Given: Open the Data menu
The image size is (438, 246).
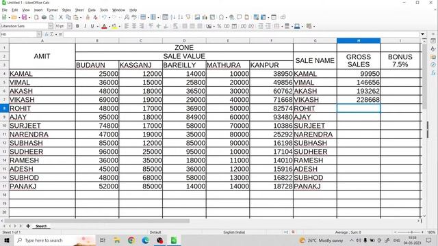Looking at the screenshot, I should click(92, 10).
